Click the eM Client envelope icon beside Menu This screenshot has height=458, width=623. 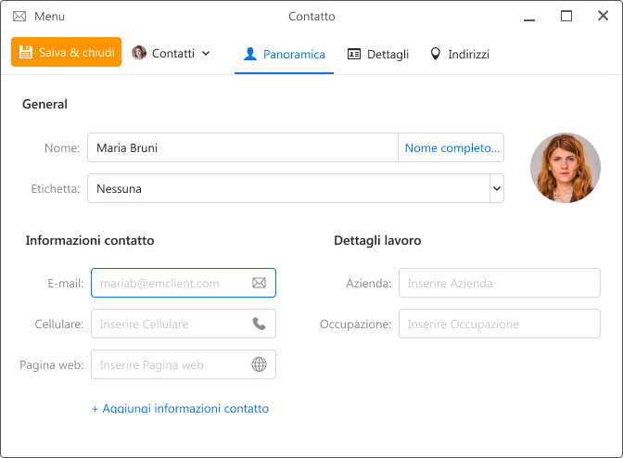click(x=19, y=17)
